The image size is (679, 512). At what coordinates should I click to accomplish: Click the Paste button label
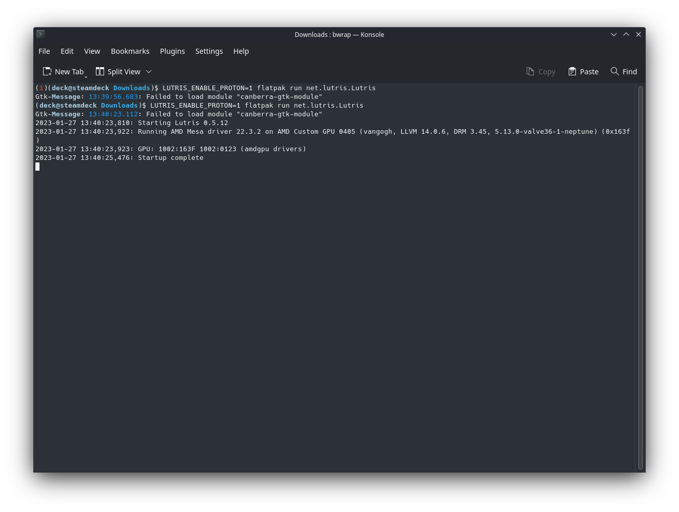tap(589, 72)
